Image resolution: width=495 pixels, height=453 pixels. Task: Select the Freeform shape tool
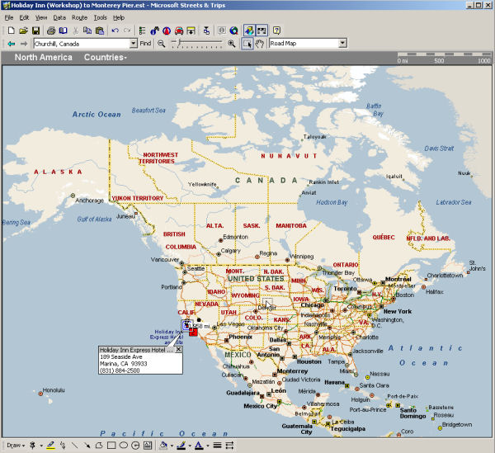coord(99,446)
